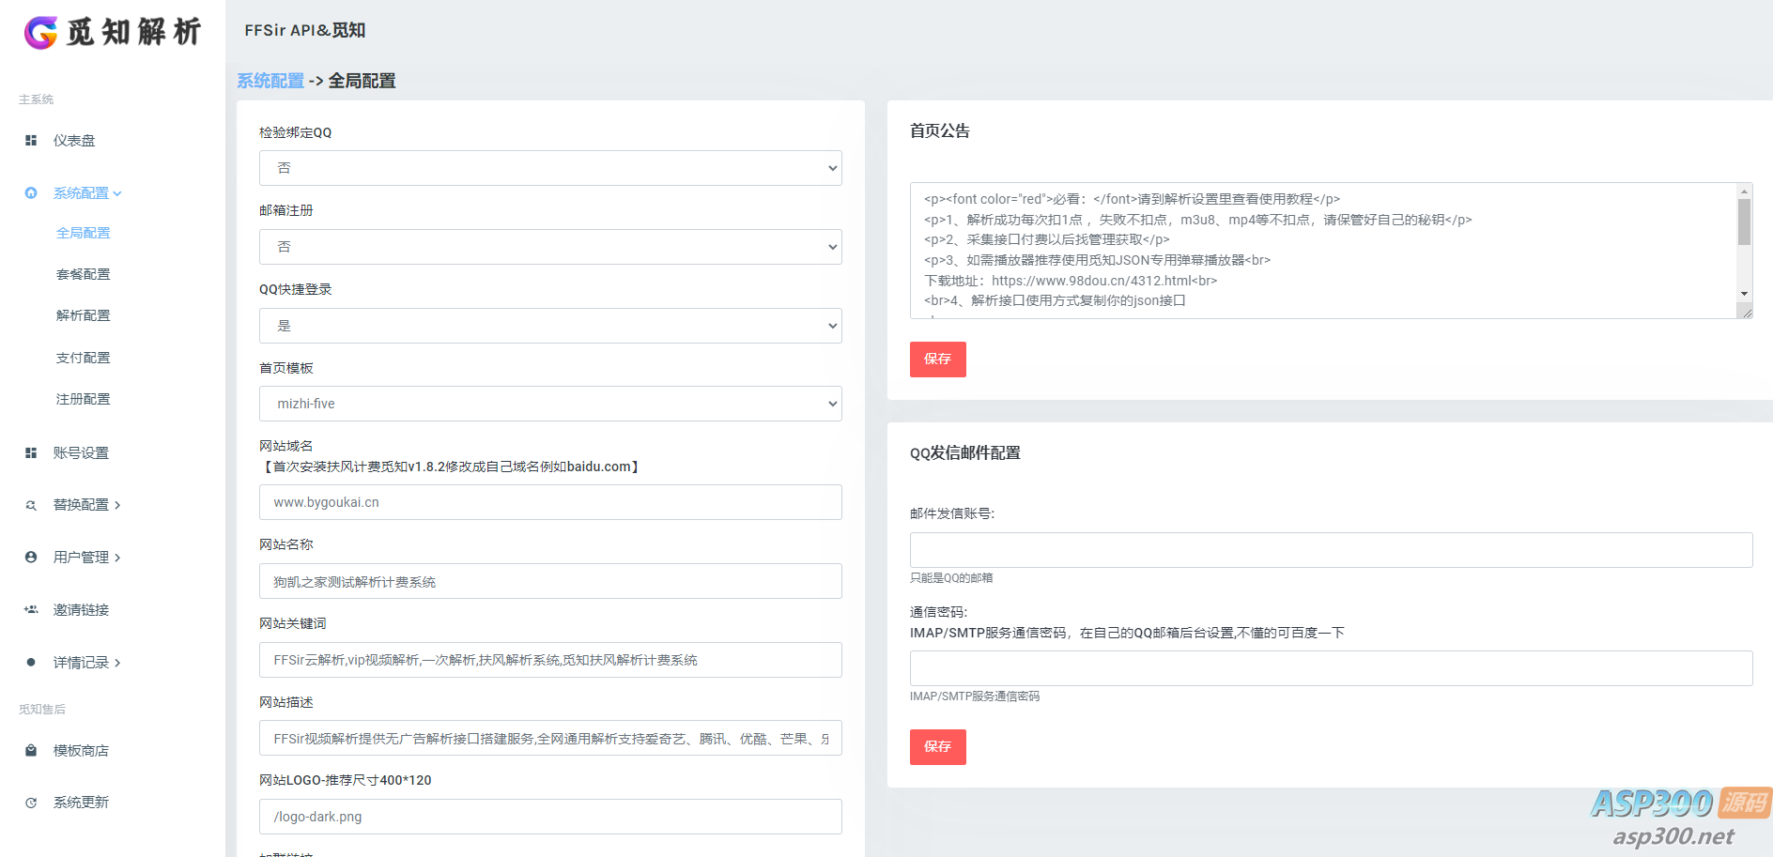Click the 网站LOGO path input field
The height and width of the screenshot is (857, 1773).
pos(550,817)
